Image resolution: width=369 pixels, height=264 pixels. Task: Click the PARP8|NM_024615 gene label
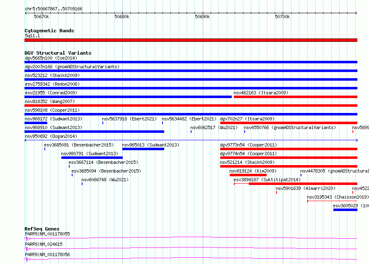click(x=44, y=244)
